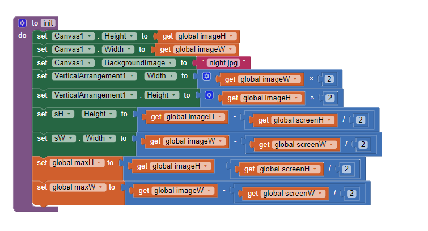This screenshot has height=231, width=428.
Task: Click the gear icon on the imageH multiply block
Action: coord(209,95)
